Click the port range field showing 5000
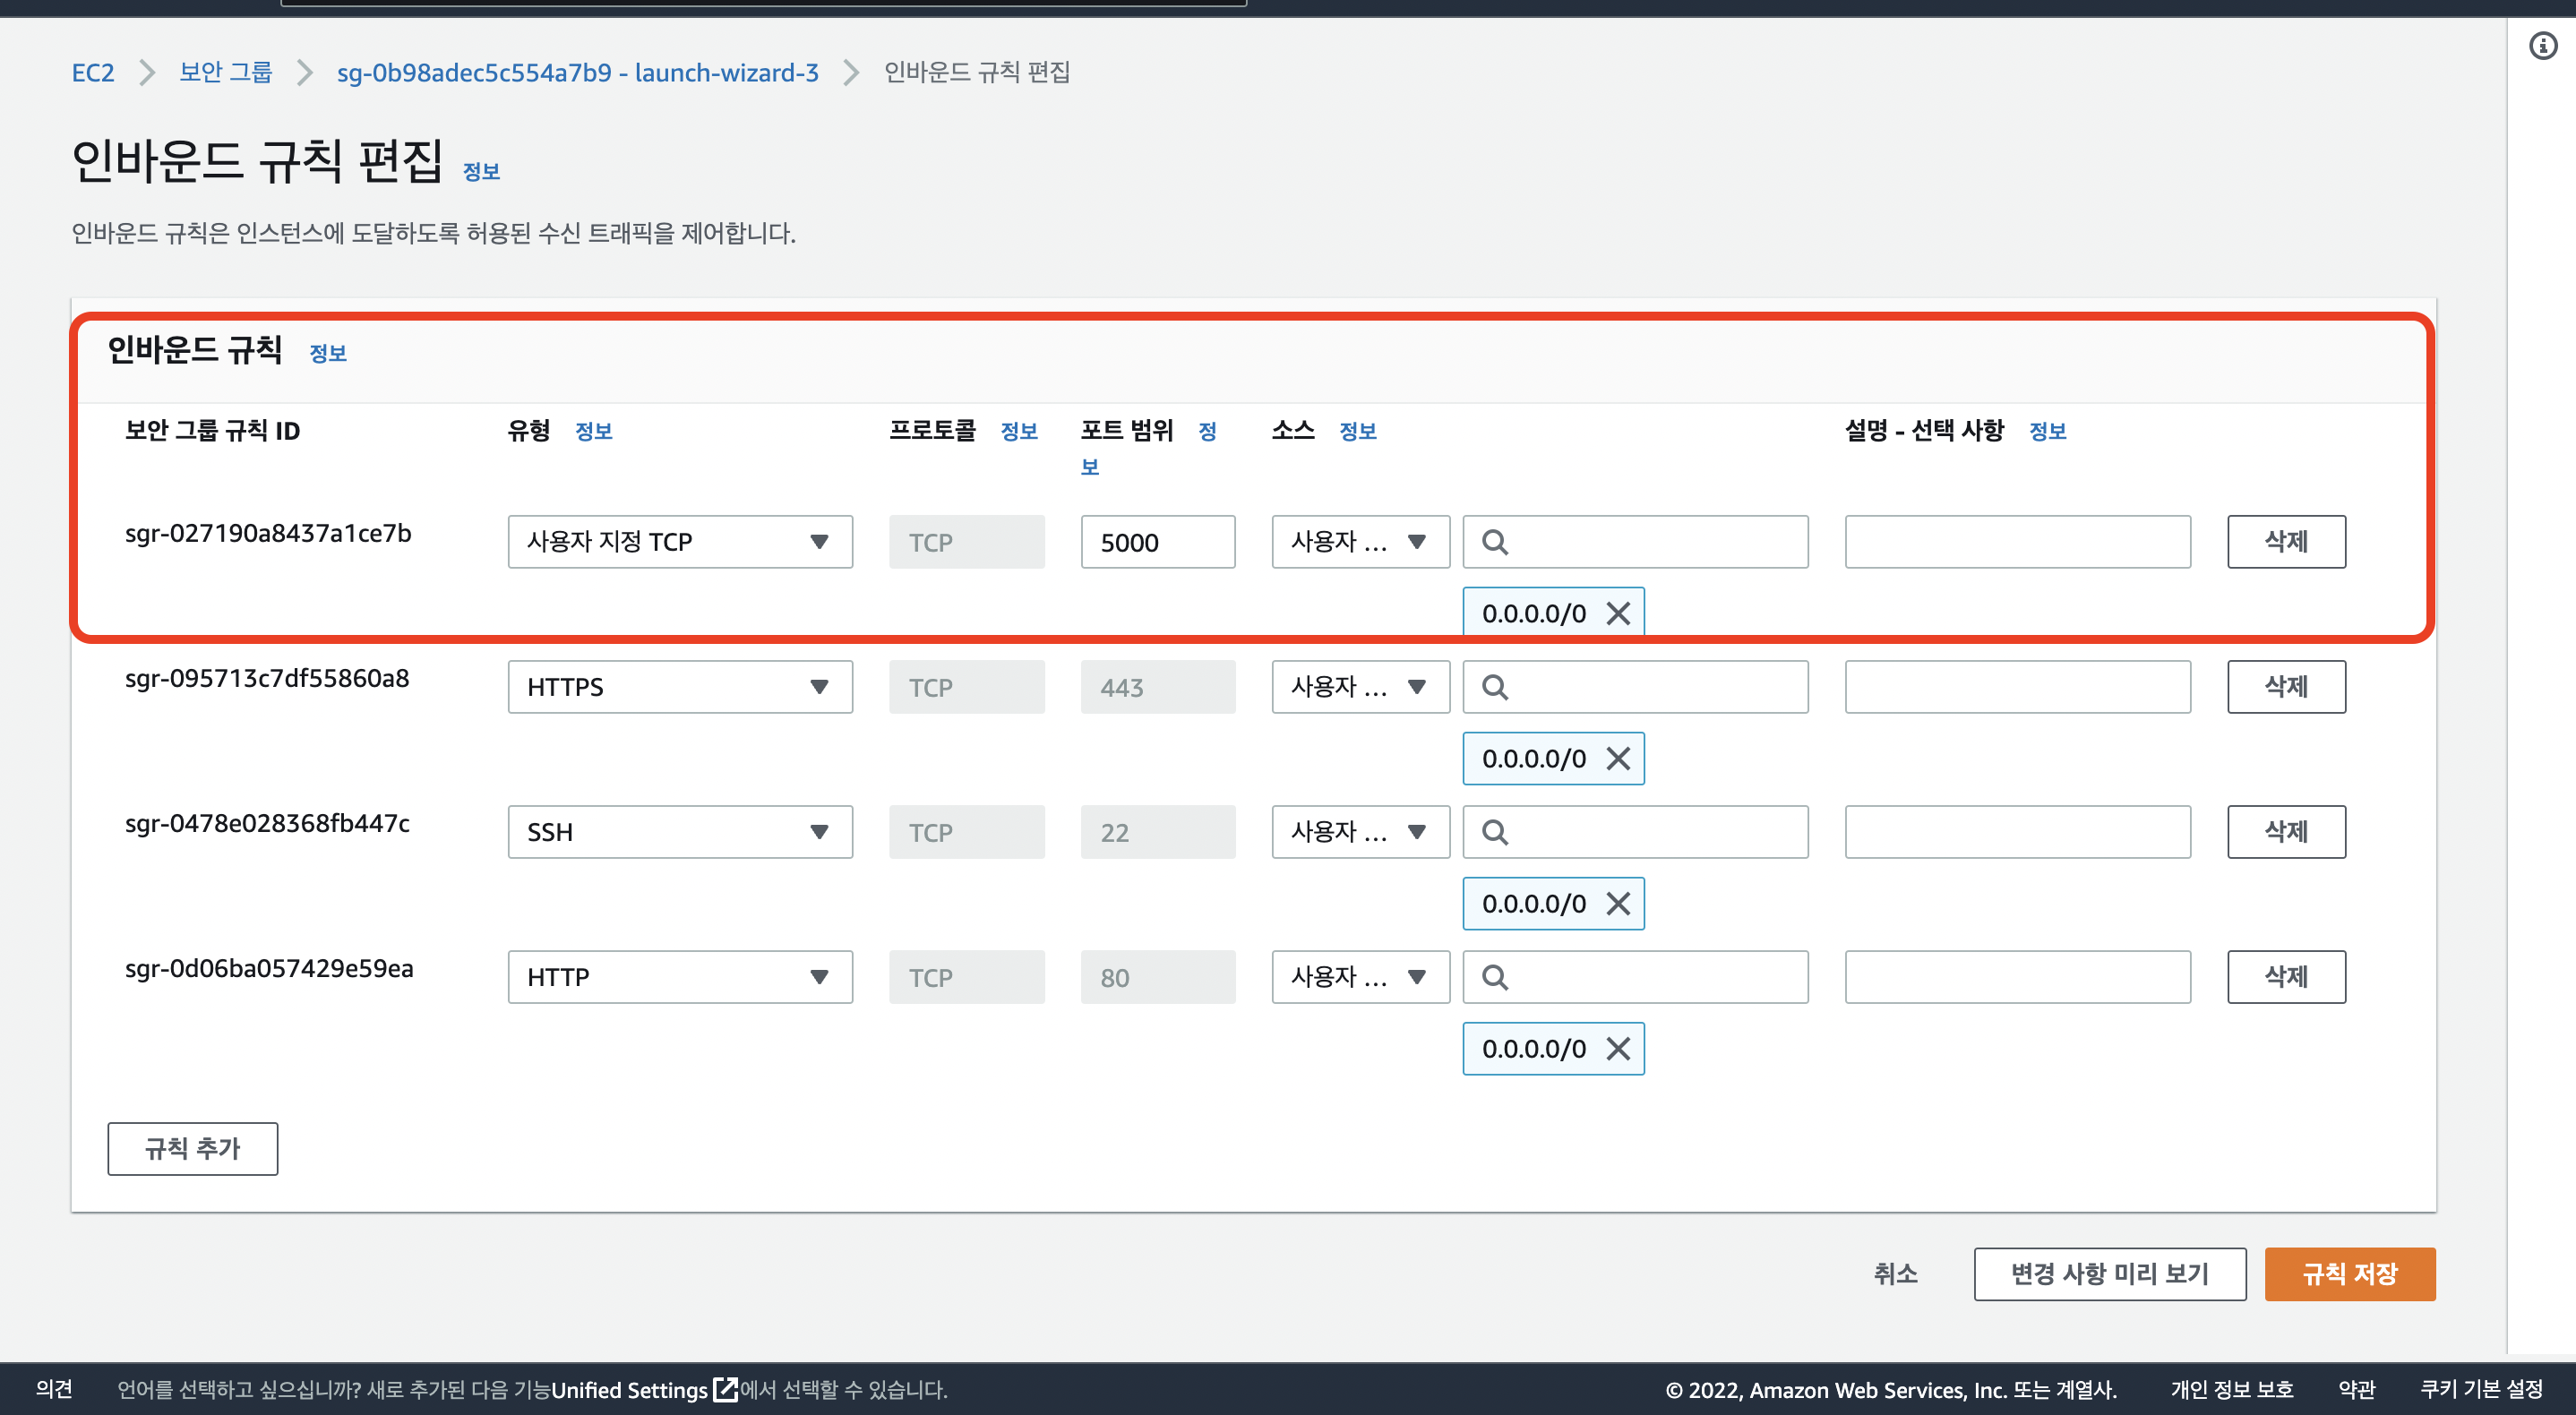 coord(1157,542)
